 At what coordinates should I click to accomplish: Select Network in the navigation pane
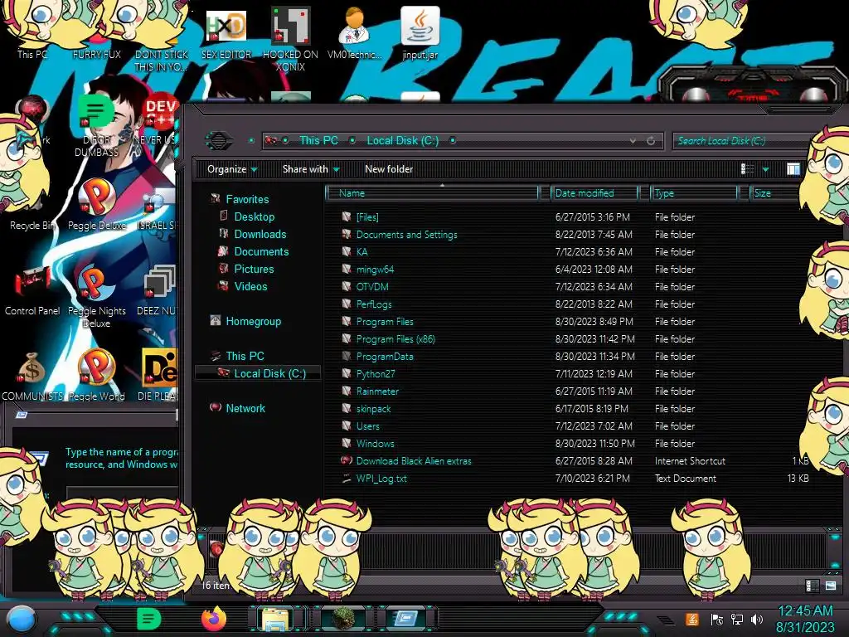(245, 408)
